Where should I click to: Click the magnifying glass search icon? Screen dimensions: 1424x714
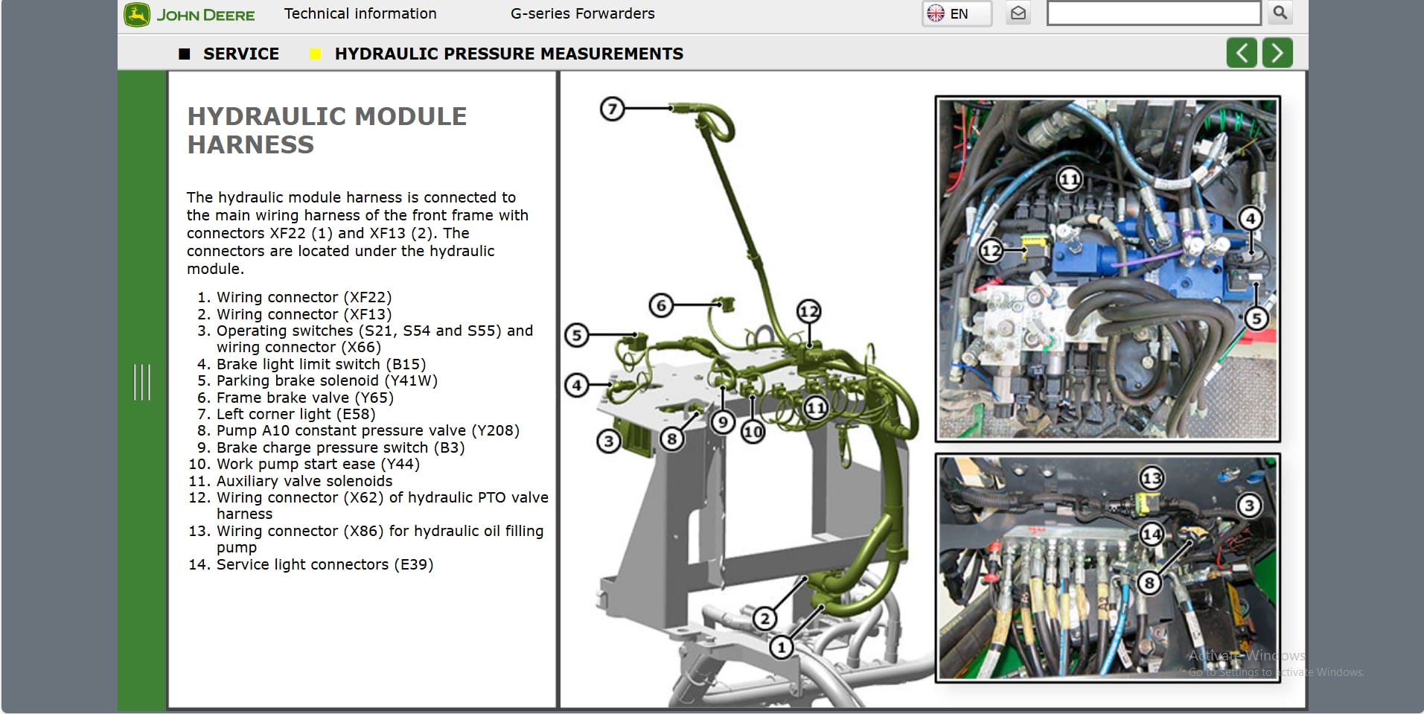click(1280, 13)
